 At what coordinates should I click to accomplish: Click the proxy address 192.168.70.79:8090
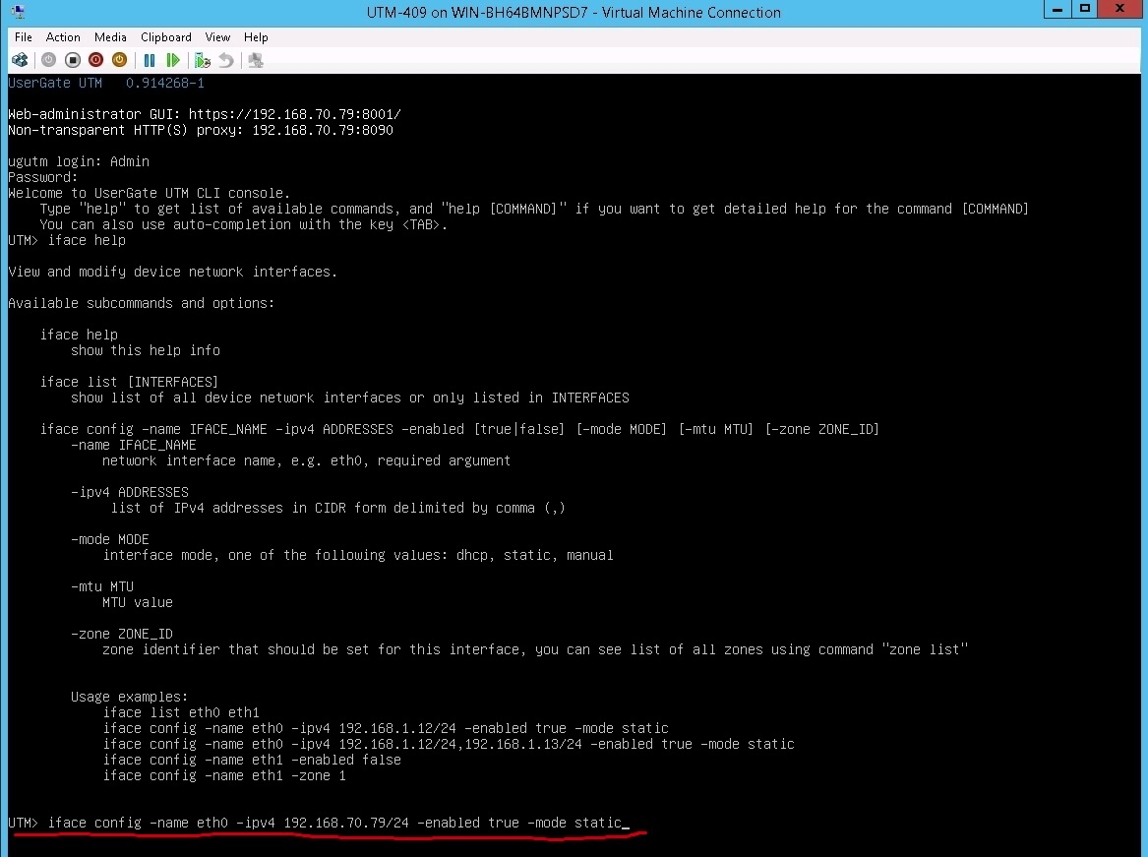click(x=323, y=131)
